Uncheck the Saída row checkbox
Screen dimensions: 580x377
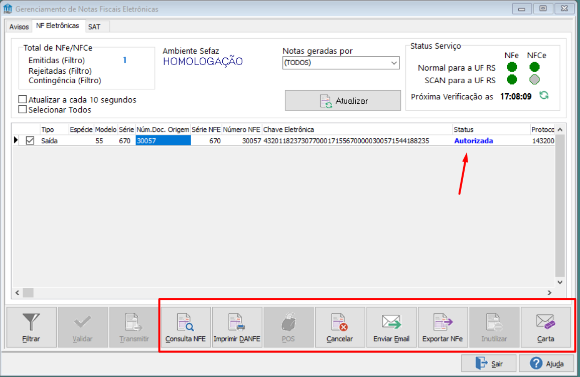tap(30, 140)
